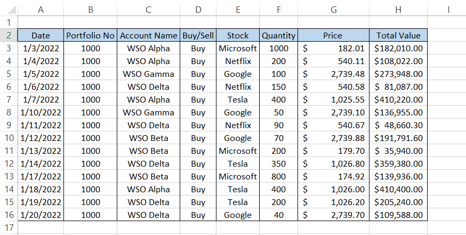Click the select-all corner of the grid

[9, 9]
